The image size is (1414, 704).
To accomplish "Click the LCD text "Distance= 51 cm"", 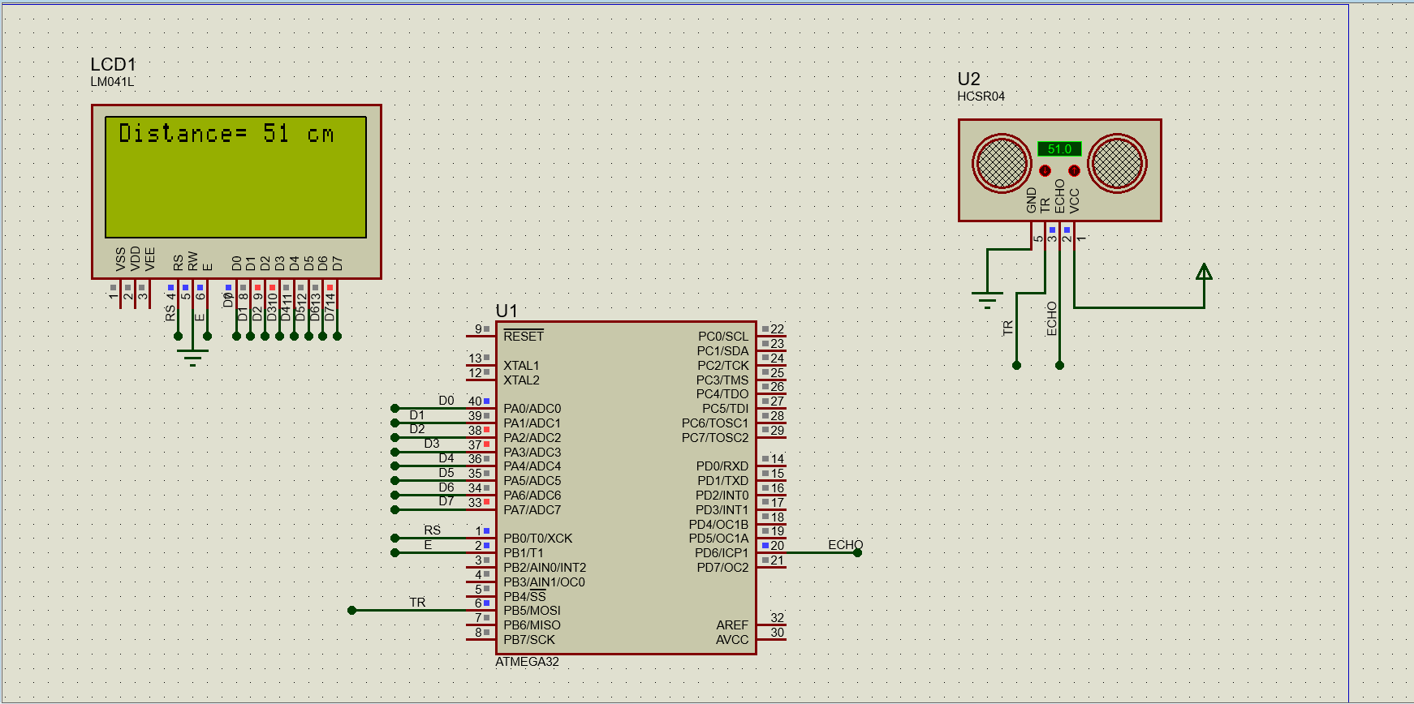I will [x=226, y=134].
